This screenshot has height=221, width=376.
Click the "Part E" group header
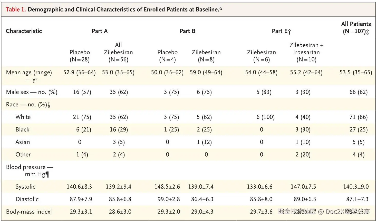281,31
